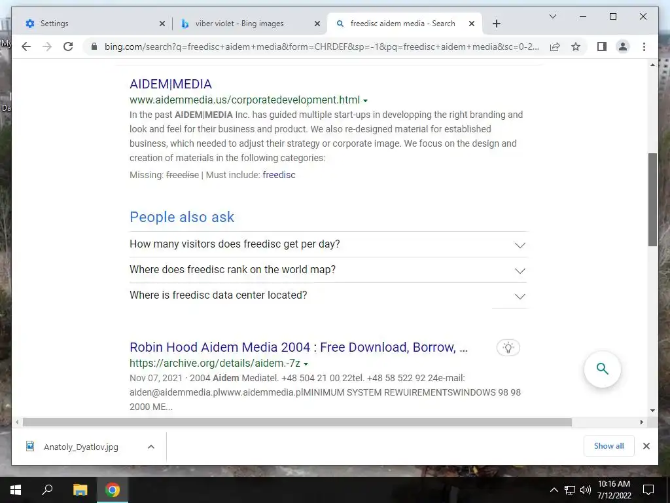This screenshot has width=670, height=503.
Task: Click the lightbulb insights icon
Action: 508,347
